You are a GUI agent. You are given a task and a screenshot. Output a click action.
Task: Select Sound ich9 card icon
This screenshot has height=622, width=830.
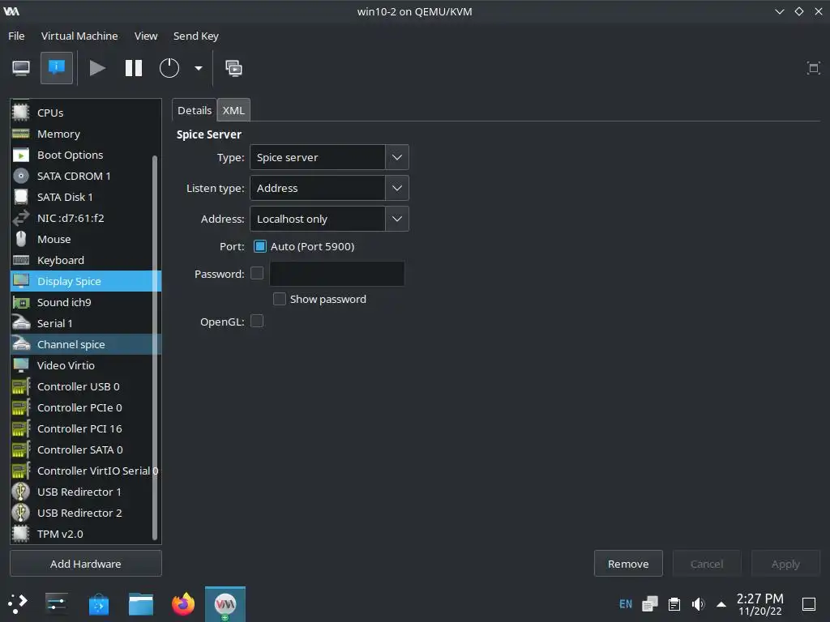point(20,303)
